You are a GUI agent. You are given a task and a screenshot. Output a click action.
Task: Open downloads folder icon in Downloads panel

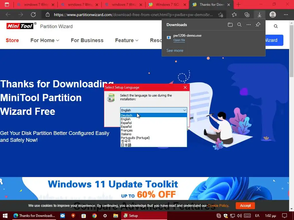pos(230,25)
